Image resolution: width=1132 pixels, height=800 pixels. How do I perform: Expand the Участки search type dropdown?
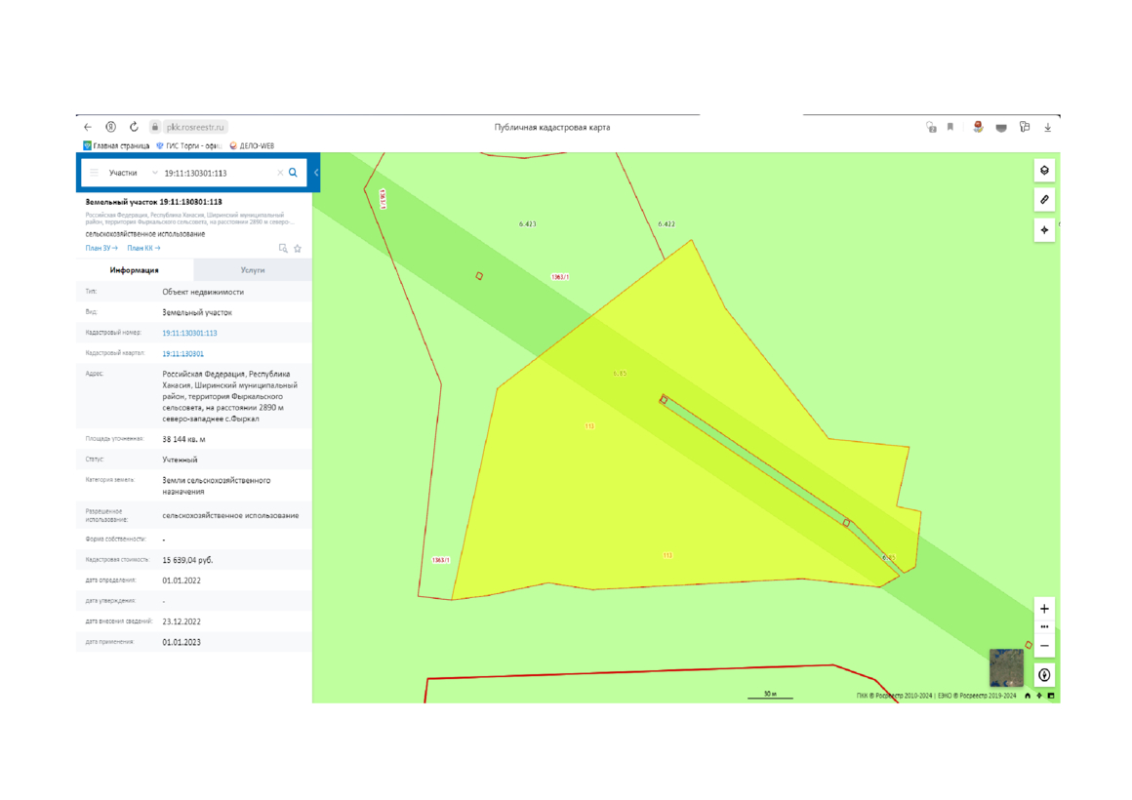point(133,173)
